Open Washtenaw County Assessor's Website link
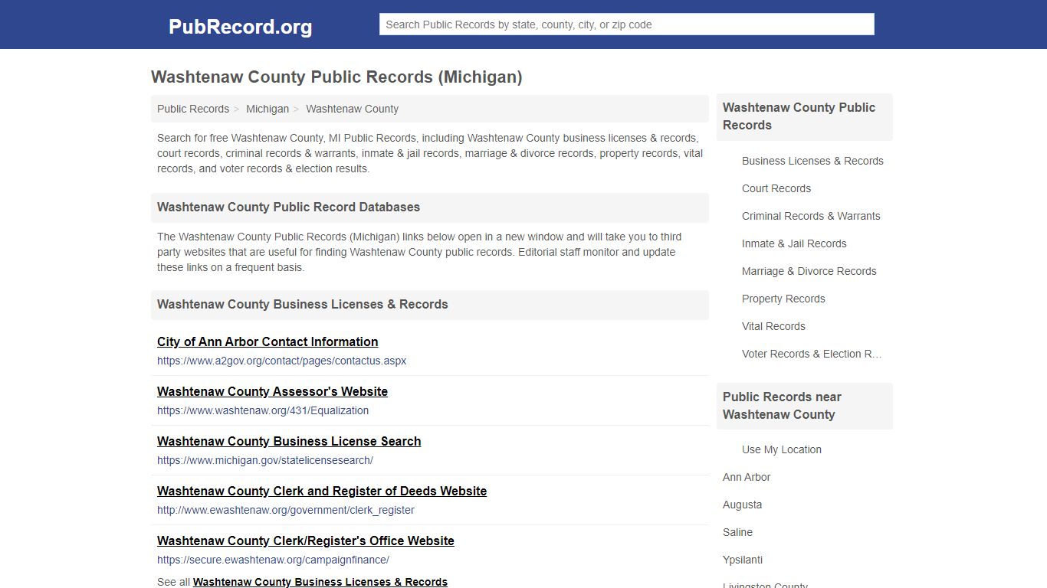This screenshot has height=588, width=1047. pyautogui.click(x=272, y=391)
